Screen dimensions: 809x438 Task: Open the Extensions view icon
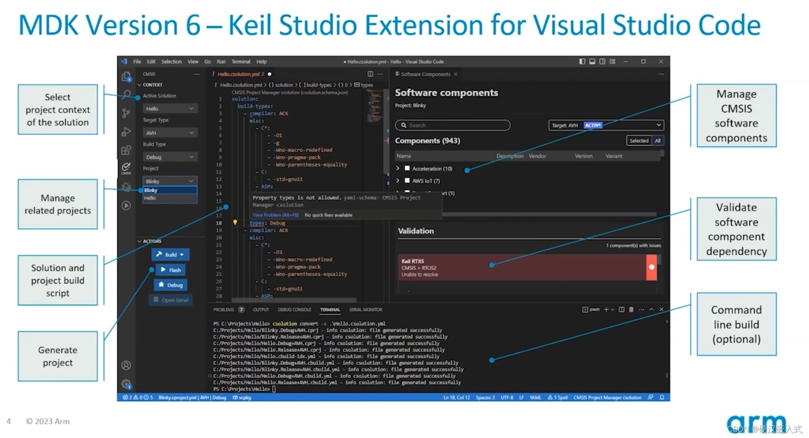[126, 150]
